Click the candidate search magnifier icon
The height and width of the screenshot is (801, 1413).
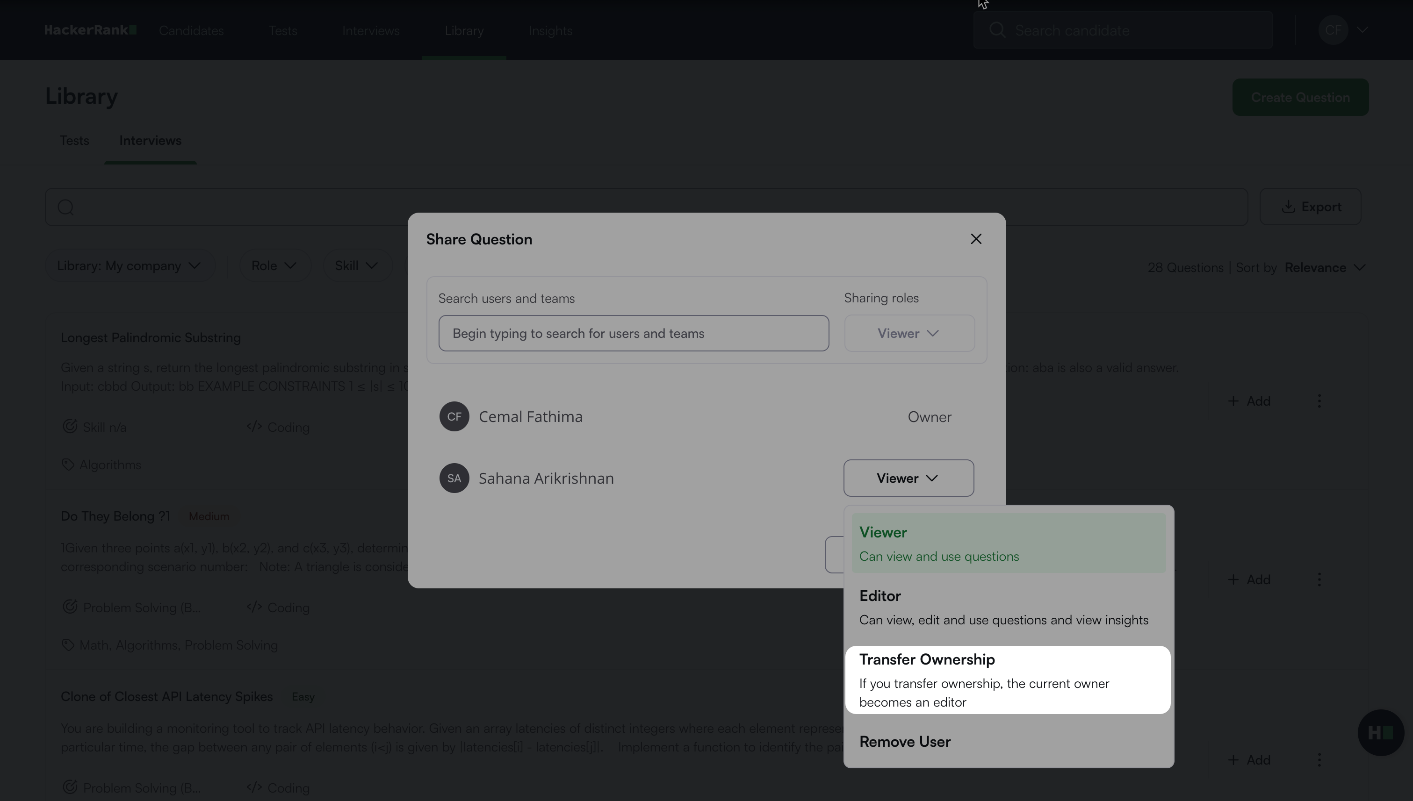pos(997,30)
